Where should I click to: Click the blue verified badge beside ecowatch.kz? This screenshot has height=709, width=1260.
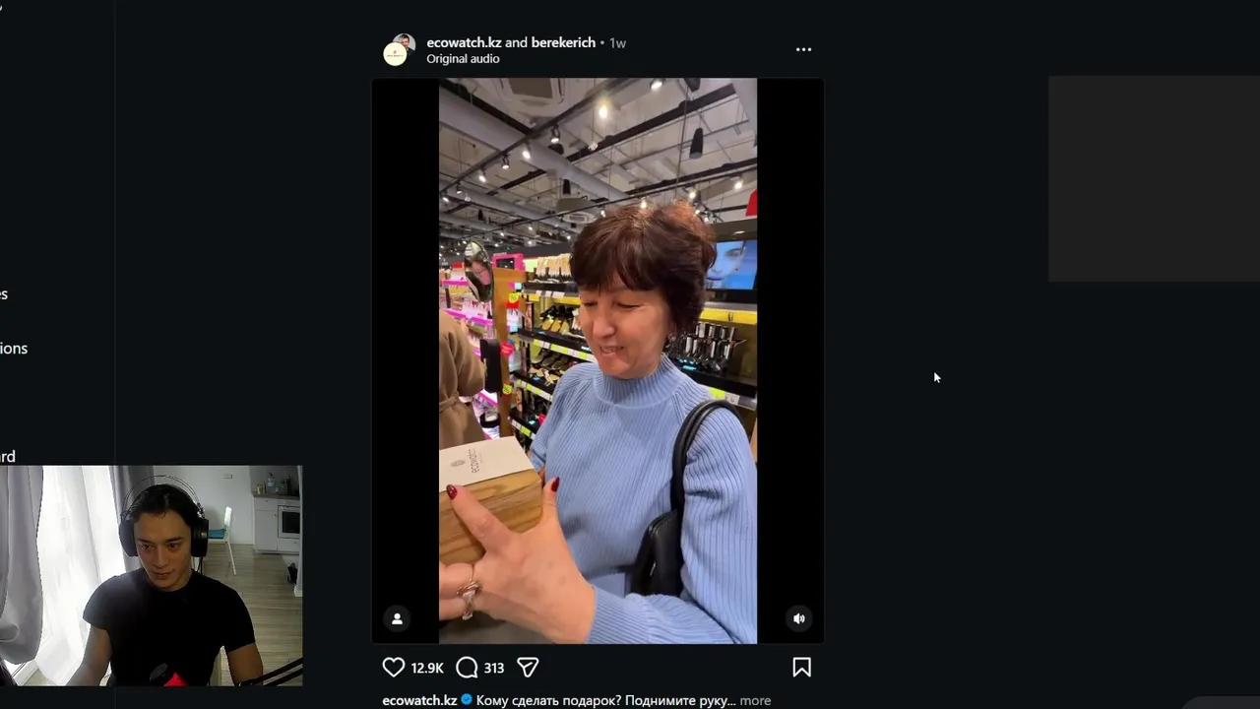(x=467, y=700)
